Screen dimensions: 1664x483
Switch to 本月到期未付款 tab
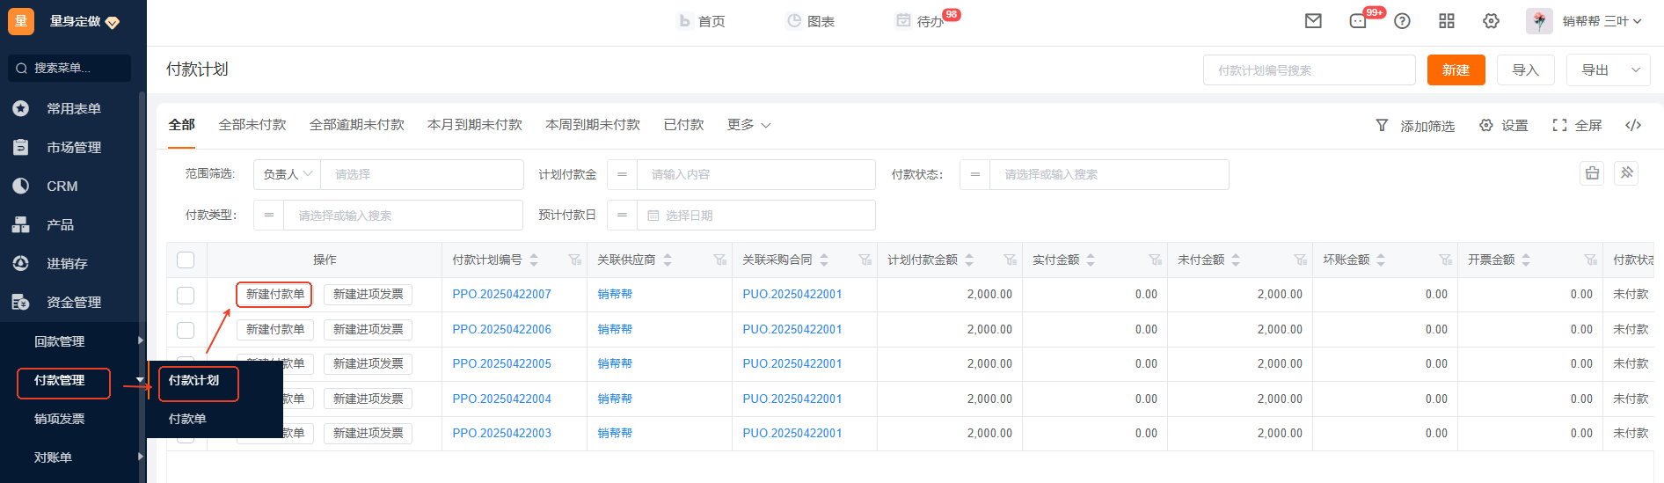[x=475, y=125]
